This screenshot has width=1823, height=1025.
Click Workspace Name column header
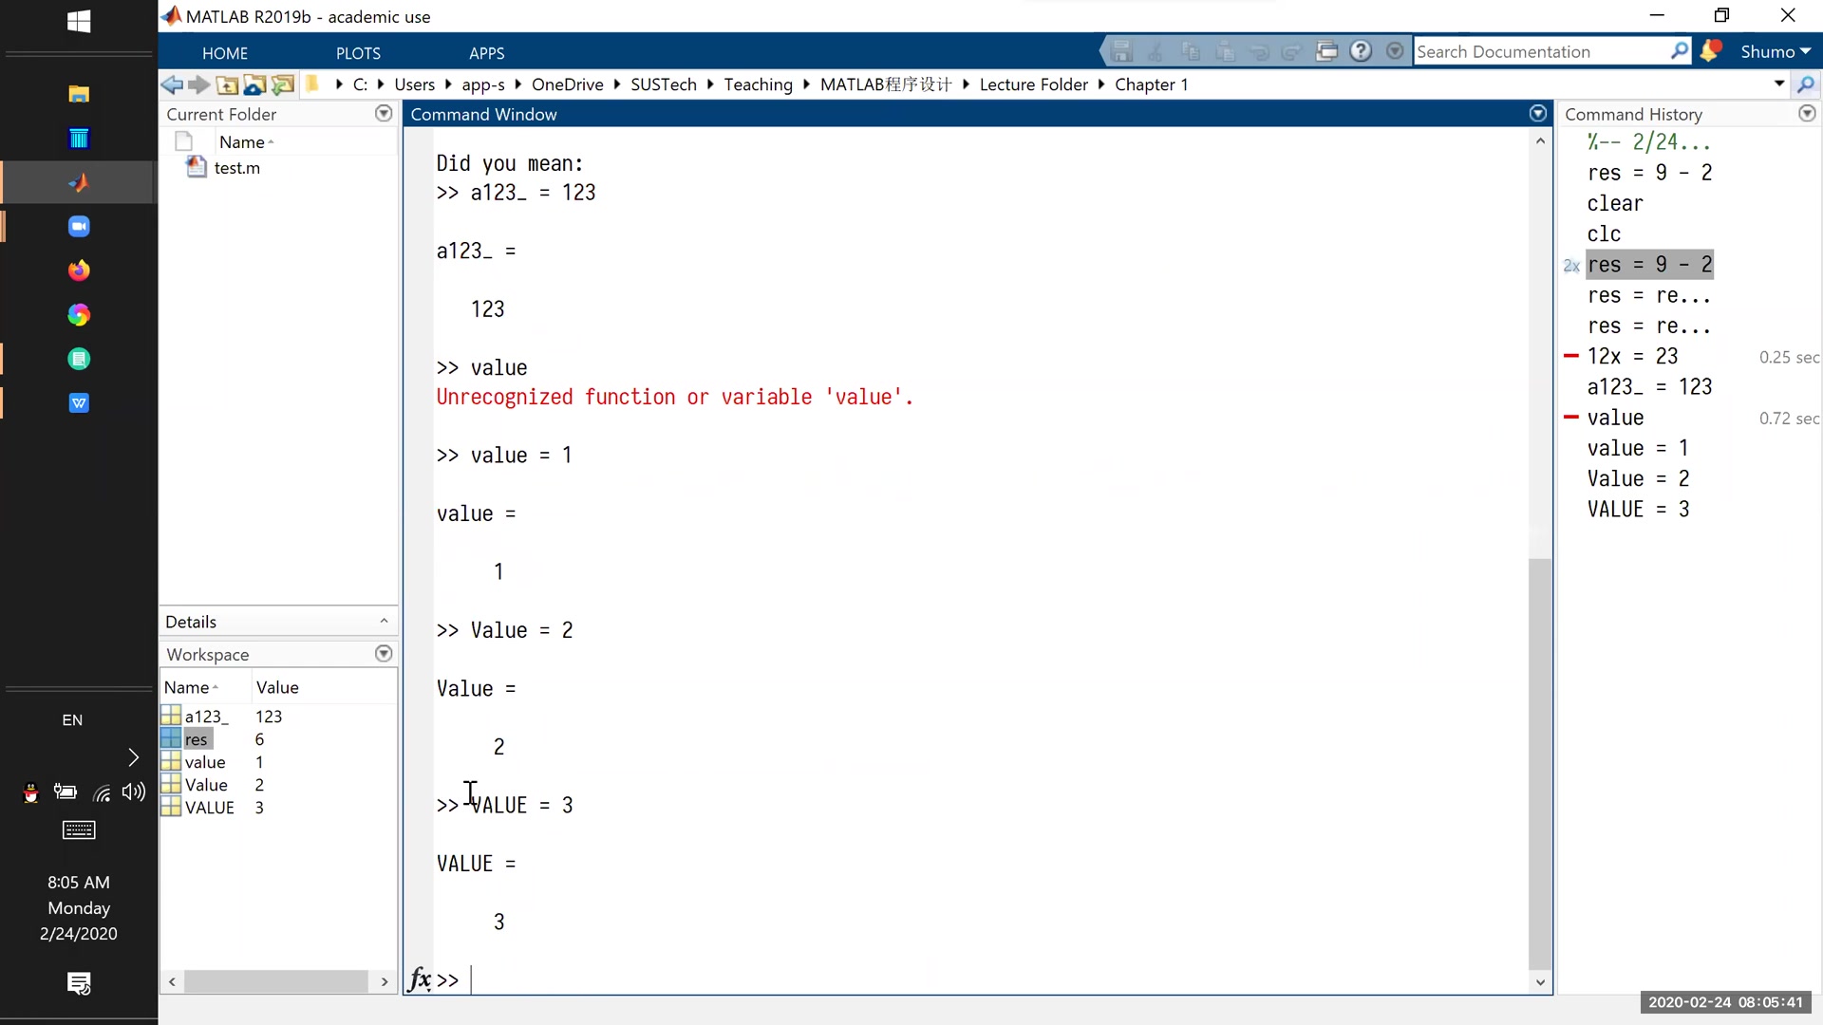click(x=205, y=687)
